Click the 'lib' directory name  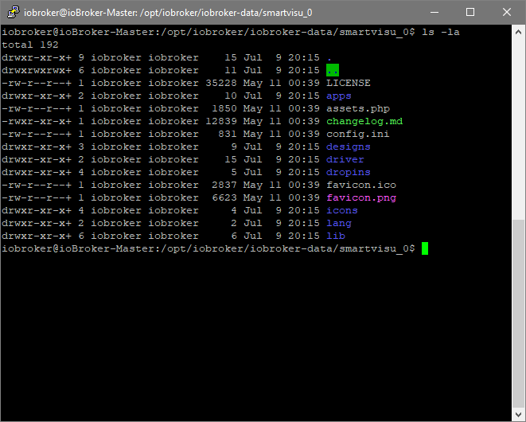336,236
